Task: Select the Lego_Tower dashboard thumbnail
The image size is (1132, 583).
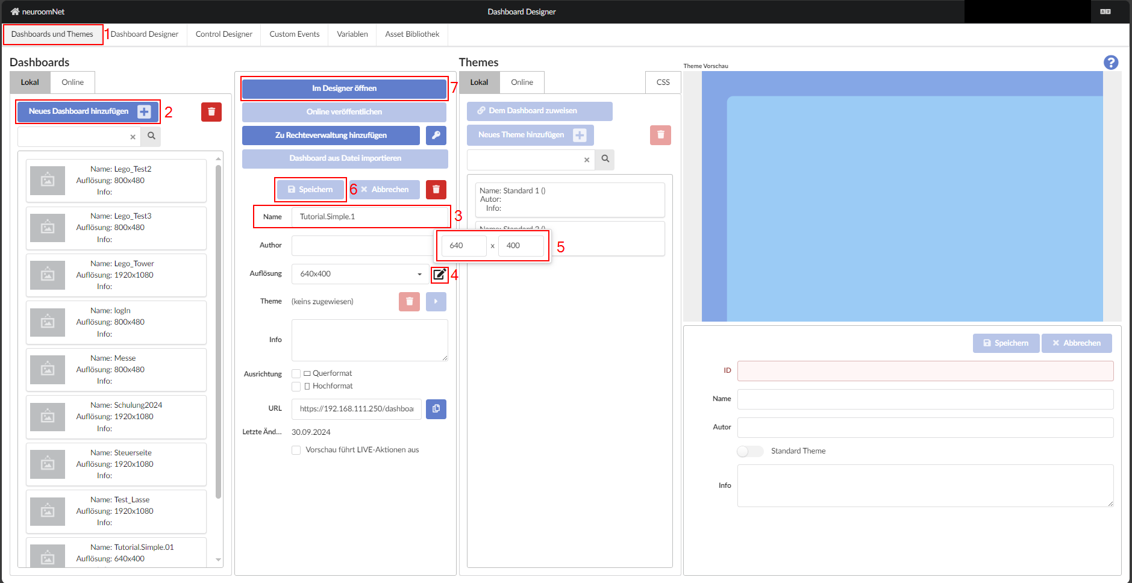Action: click(48, 275)
